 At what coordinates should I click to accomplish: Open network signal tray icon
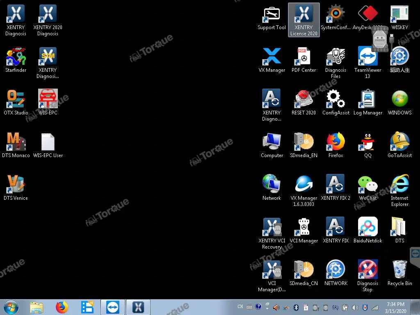pyautogui.click(x=375, y=308)
